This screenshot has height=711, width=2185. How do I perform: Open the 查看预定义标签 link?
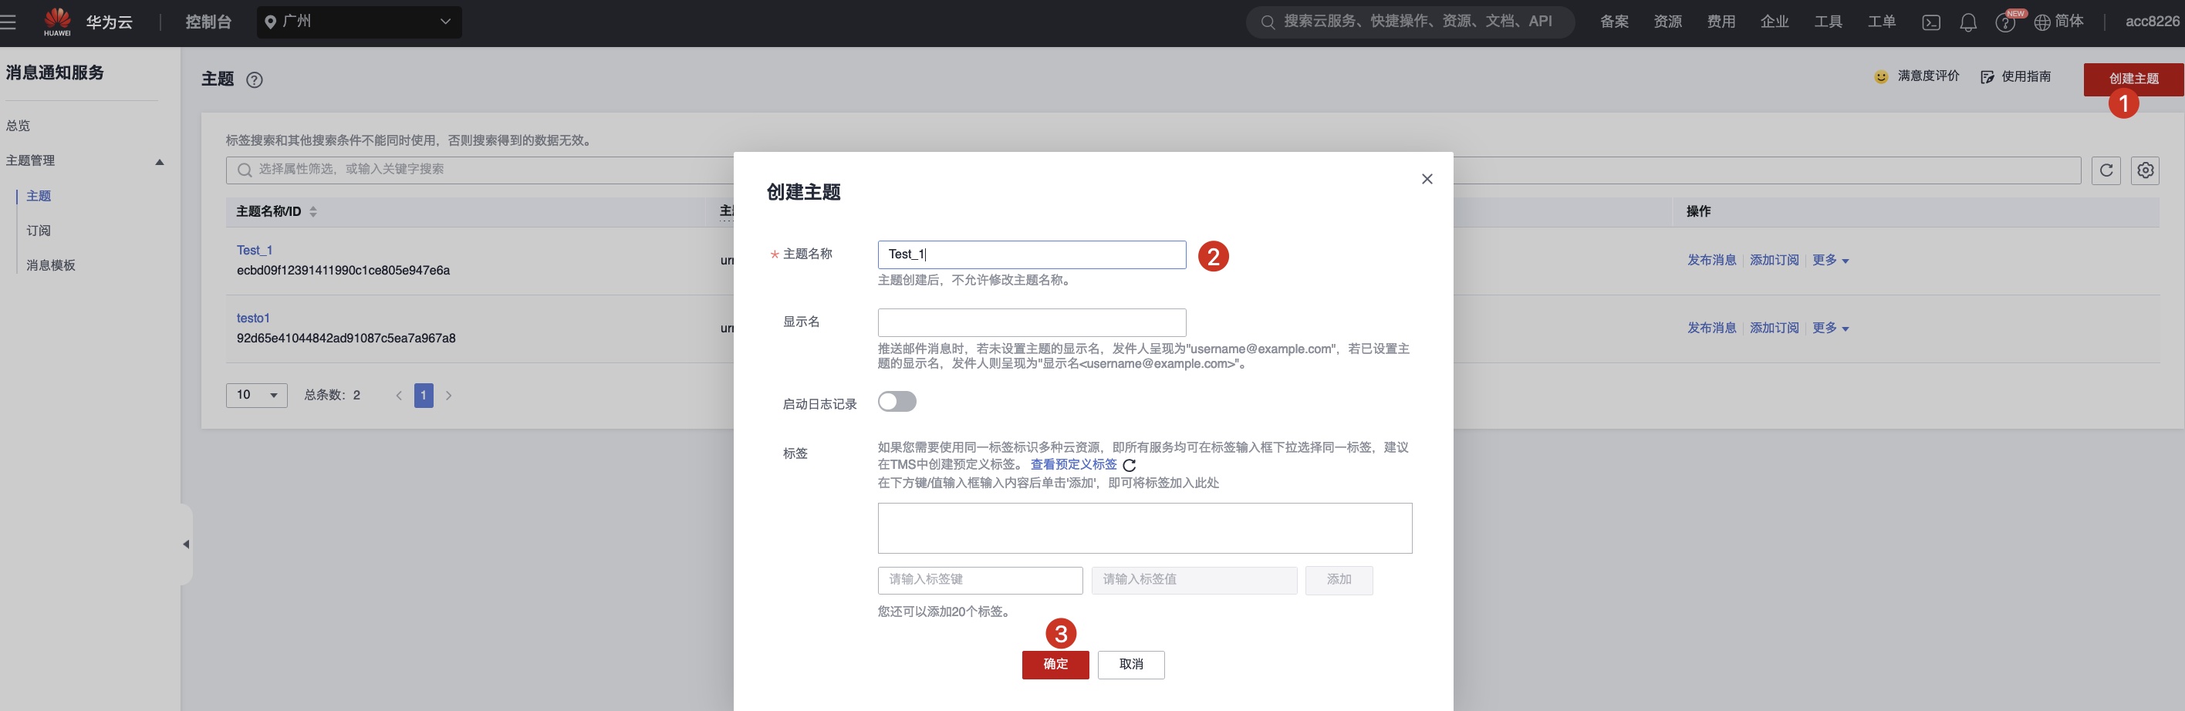(1072, 464)
